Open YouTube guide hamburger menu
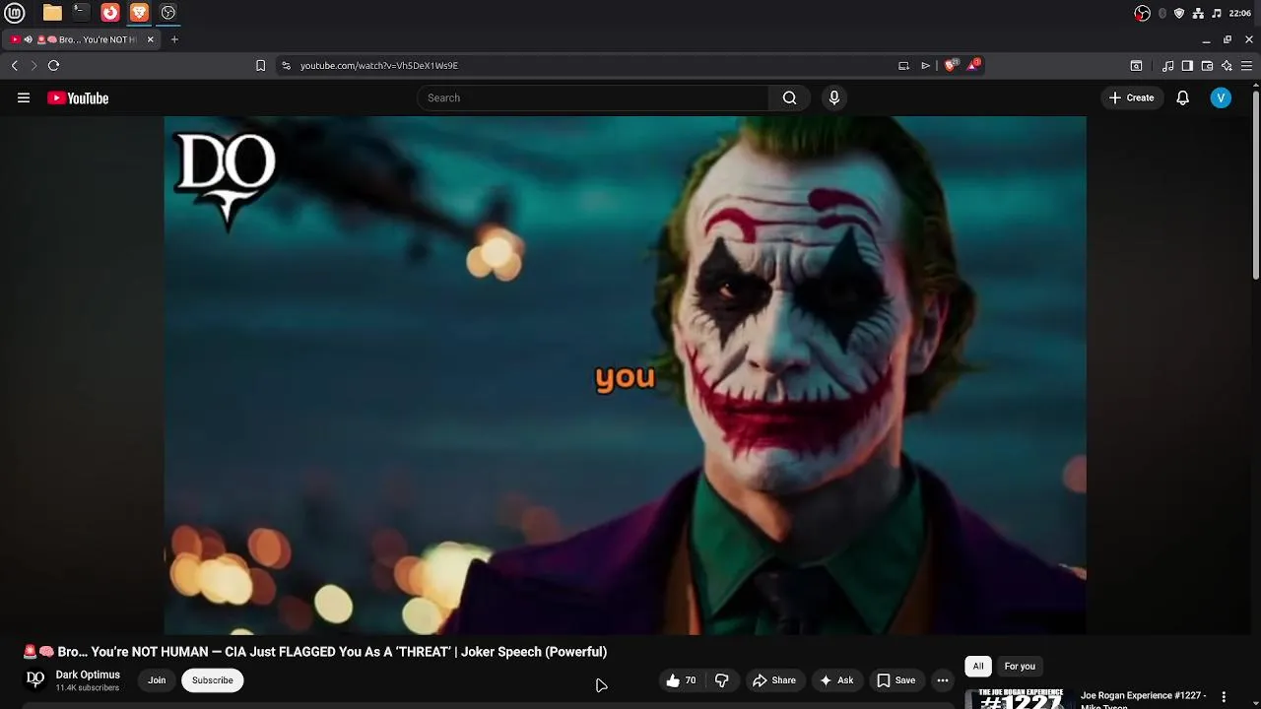 tap(24, 97)
